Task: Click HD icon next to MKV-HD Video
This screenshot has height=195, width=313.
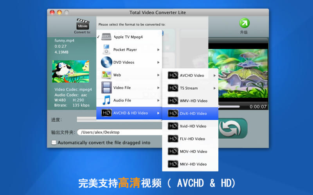Action: tap(173, 164)
